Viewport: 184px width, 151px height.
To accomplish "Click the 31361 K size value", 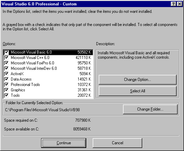I will pos(84,90).
